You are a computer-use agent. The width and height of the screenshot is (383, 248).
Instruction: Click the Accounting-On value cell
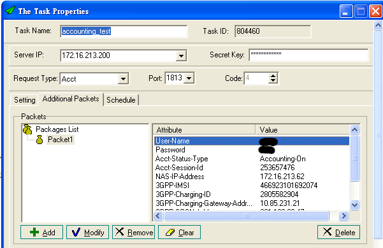click(x=282, y=159)
